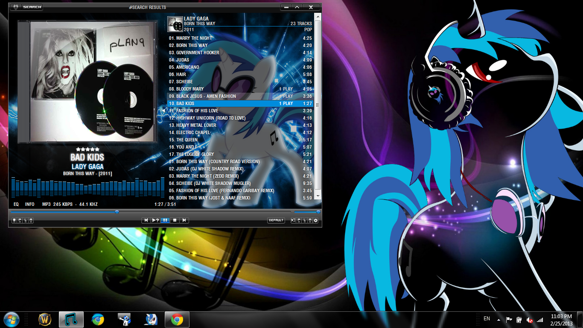Skip to the next track
583x328 pixels.
[184, 220]
